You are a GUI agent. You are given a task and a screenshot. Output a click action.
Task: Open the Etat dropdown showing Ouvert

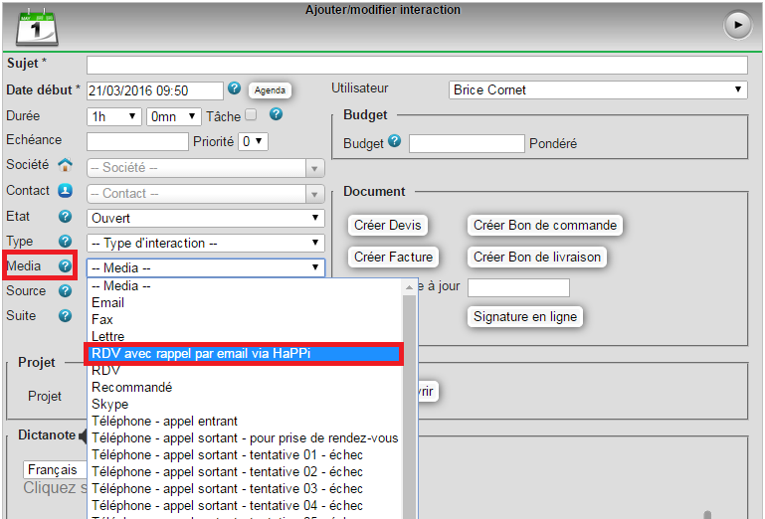[205, 218]
